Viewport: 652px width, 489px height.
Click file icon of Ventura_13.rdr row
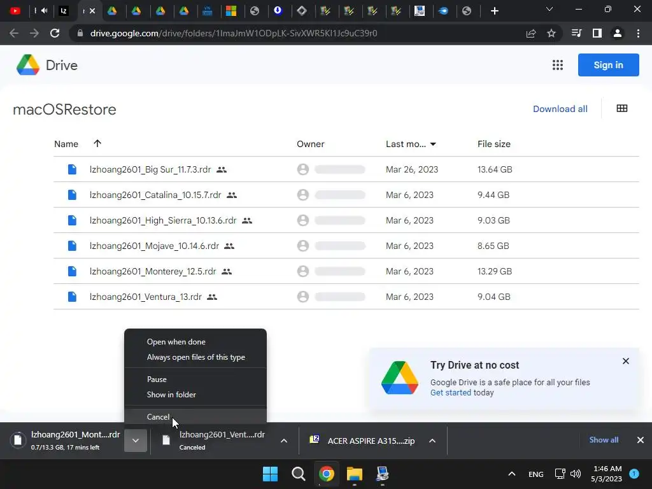click(72, 297)
